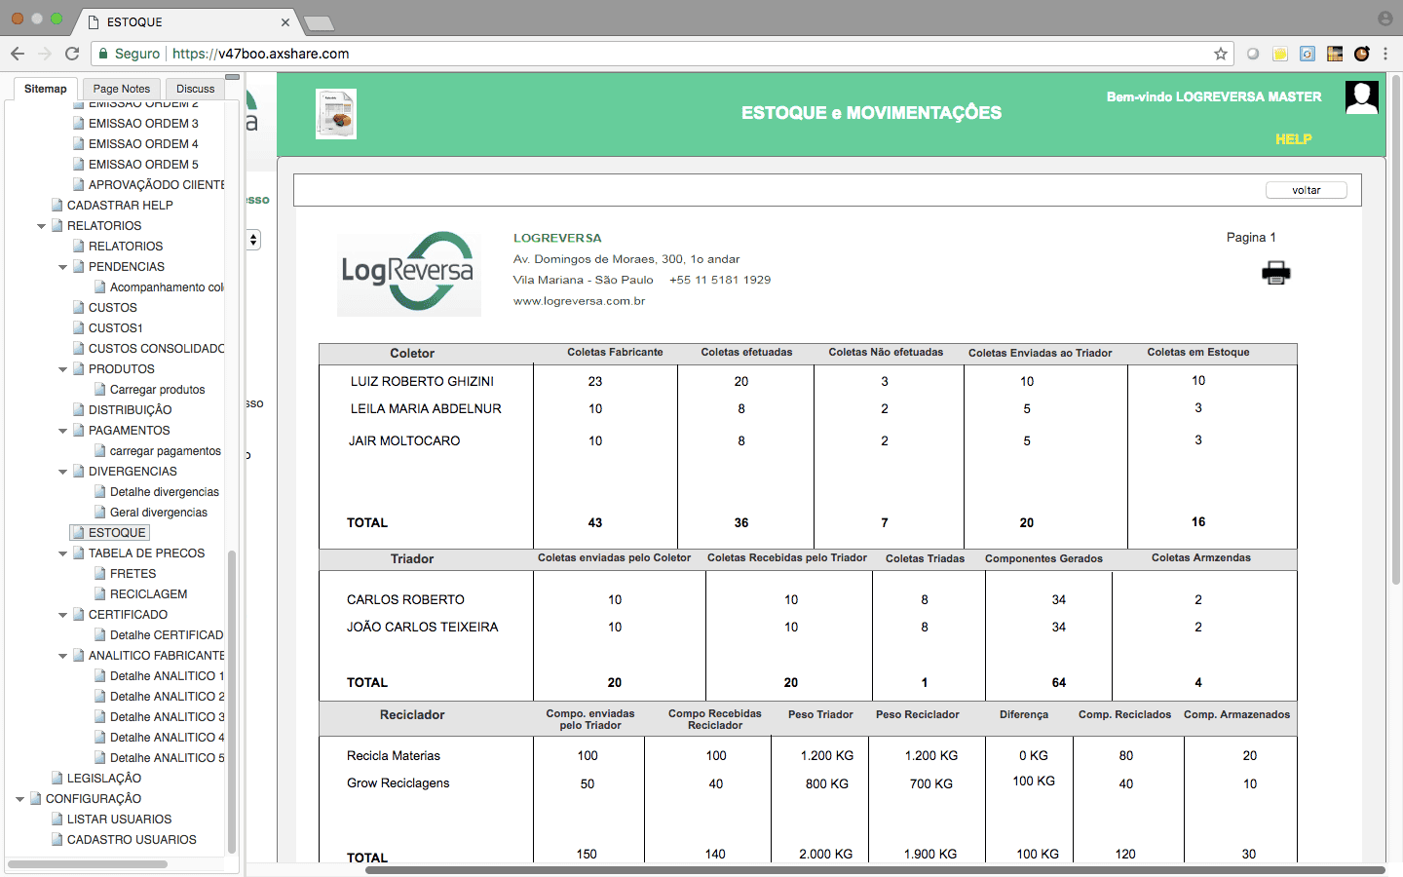Click the Coletas em Estoque column header
This screenshot has width=1403, height=877.
pos(1198,352)
